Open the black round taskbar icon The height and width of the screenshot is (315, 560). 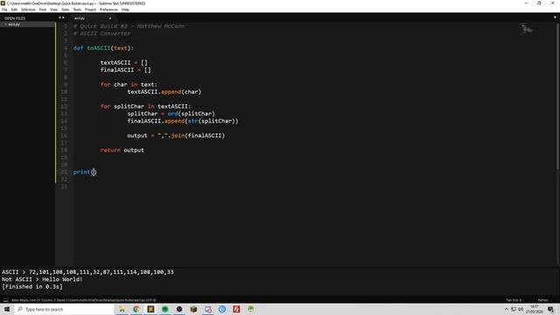click(x=179, y=309)
